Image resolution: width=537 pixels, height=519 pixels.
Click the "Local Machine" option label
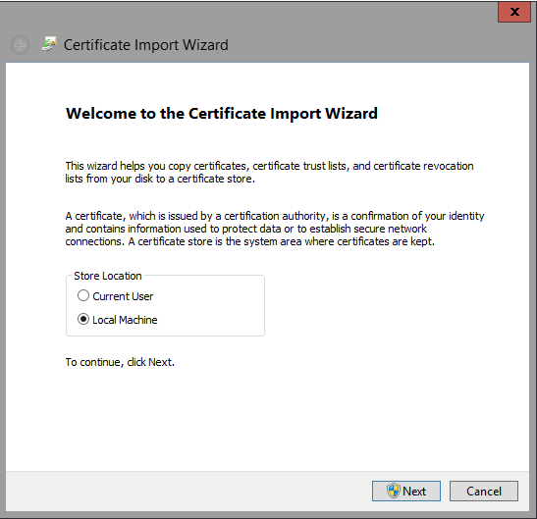coord(125,320)
